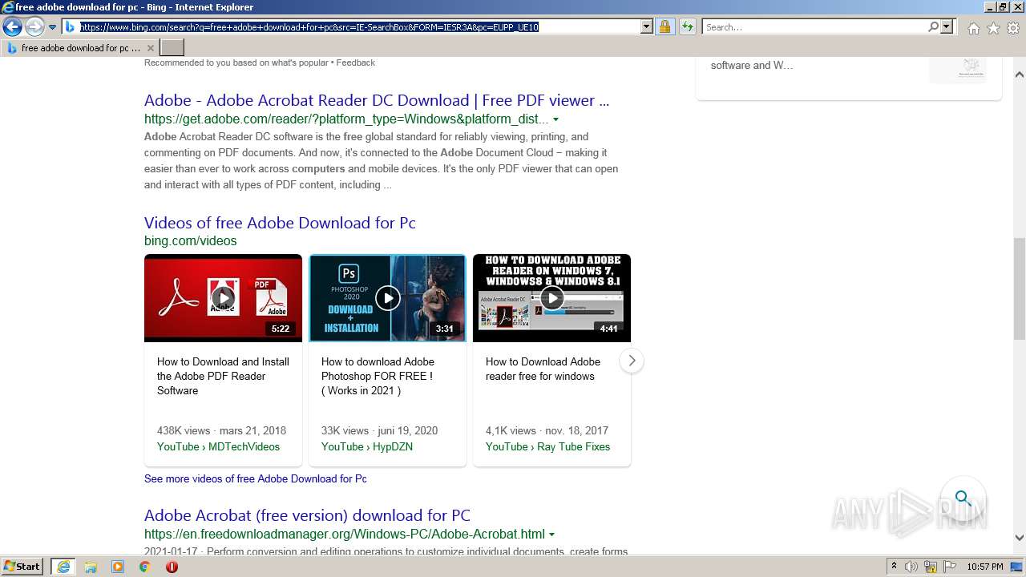This screenshot has width=1026, height=577.
Task: Open the recent pages dropdown arrow
Action: point(53,27)
